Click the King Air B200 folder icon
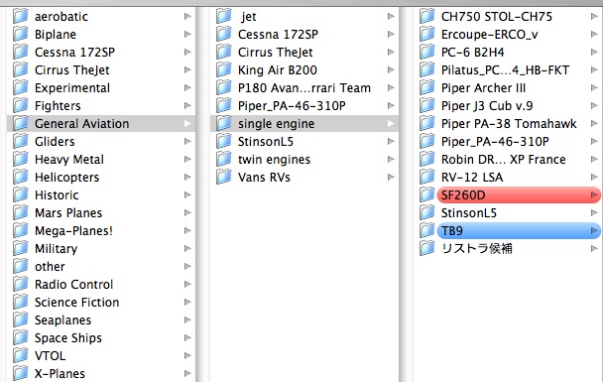Viewport: 603px width, 382px height. click(x=223, y=69)
